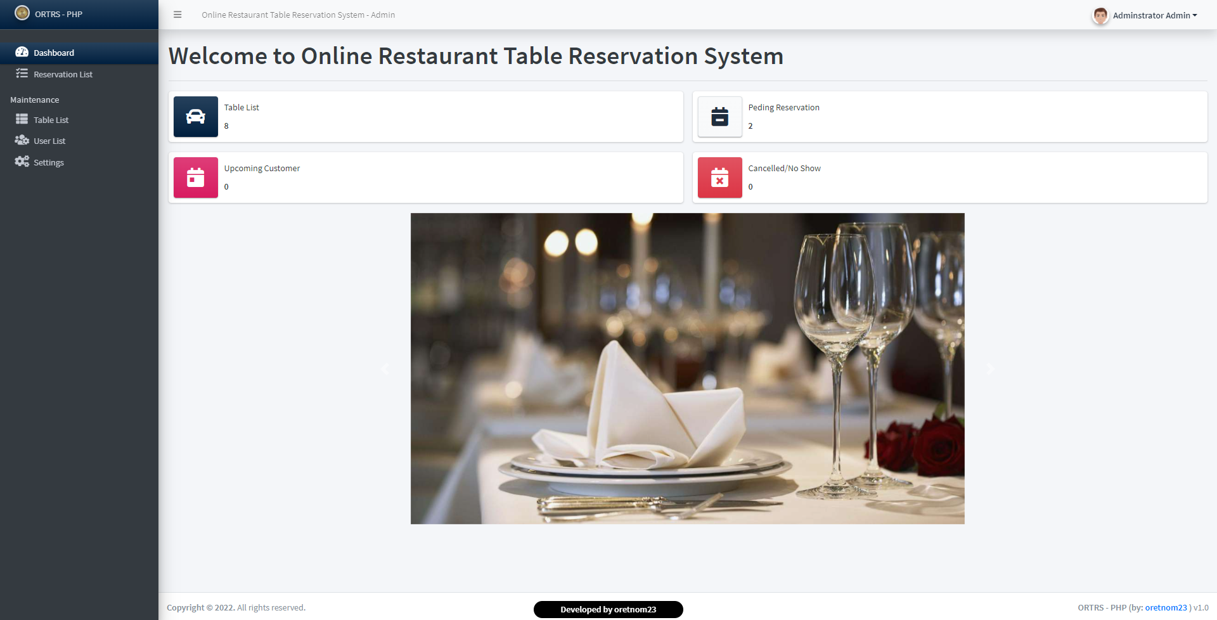Click the restaurant table carousel image
The image size is (1217, 620).
pos(688,368)
